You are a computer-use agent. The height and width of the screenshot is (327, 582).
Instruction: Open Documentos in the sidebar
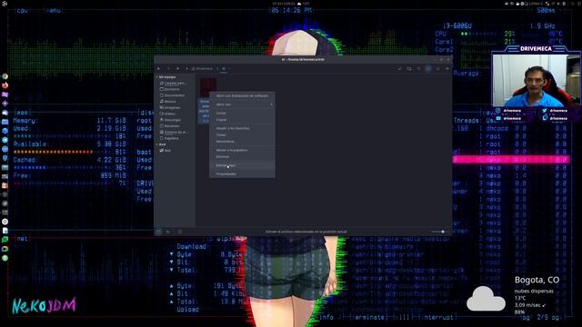click(172, 95)
